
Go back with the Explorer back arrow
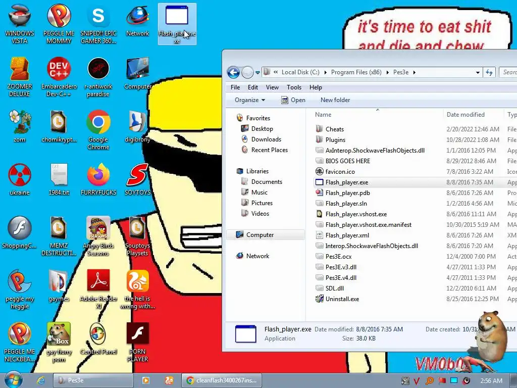point(233,72)
